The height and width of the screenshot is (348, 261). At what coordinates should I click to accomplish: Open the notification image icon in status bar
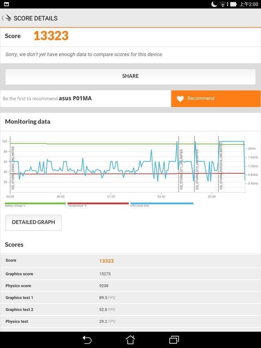[x=6, y=4]
